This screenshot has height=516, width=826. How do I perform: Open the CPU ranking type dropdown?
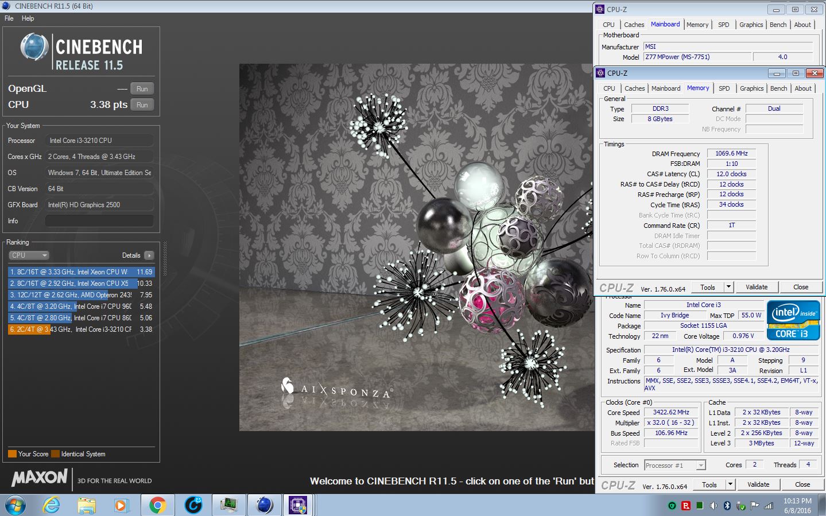(x=29, y=255)
